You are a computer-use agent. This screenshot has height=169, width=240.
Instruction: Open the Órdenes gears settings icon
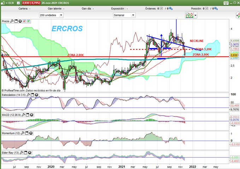pyautogui.click(x=171, y=8)
